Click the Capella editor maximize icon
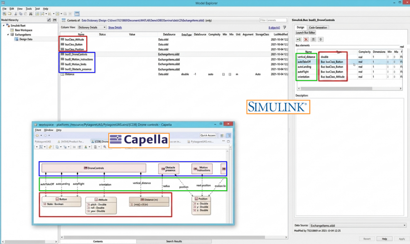 tap(228, 141)
